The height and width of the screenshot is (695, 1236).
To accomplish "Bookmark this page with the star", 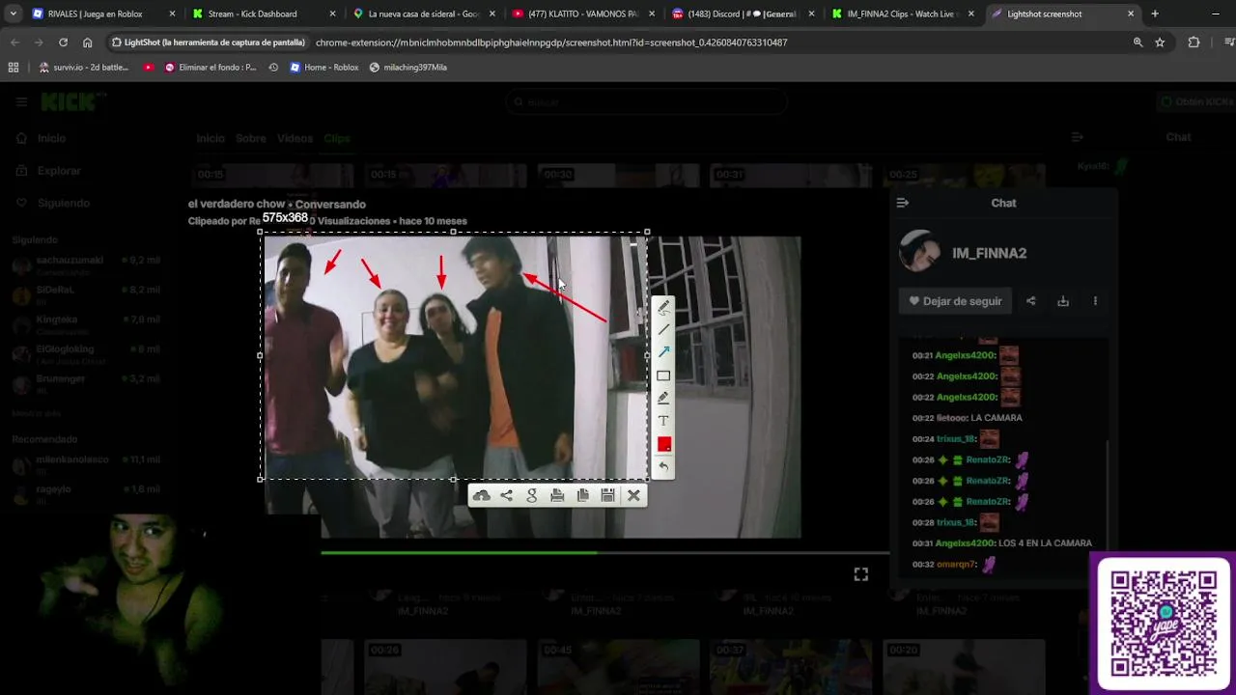I will 1160,42.
